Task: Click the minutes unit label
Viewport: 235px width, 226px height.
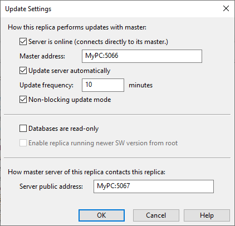Action: [x=141, y=85]
